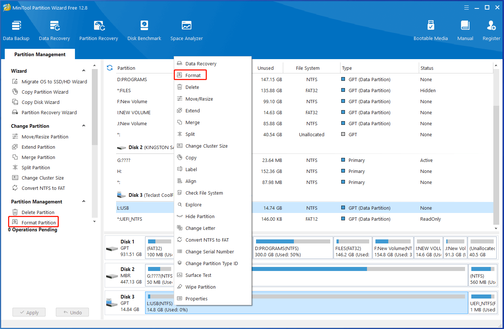Click the Copy Partition Wizard icon
This screenshot has width=504, height=329.
coord(15,92)
